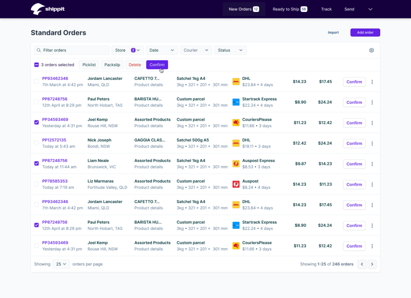The height and width of the screenshot is (298, 411).
Task: Click the '$9.87' price in Liam Neale's row
Action: 301,164
